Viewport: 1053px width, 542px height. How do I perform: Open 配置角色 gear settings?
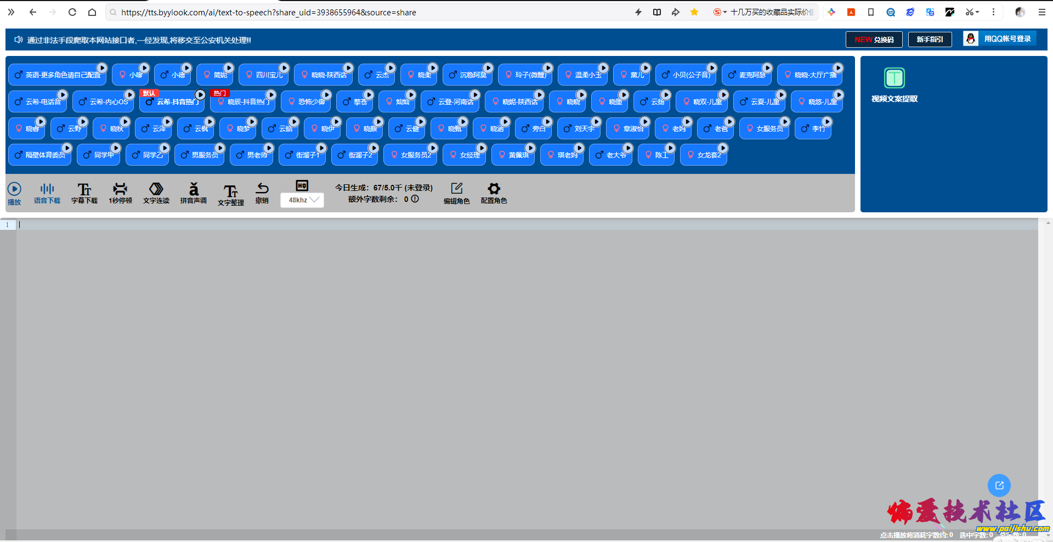(494, 190)
